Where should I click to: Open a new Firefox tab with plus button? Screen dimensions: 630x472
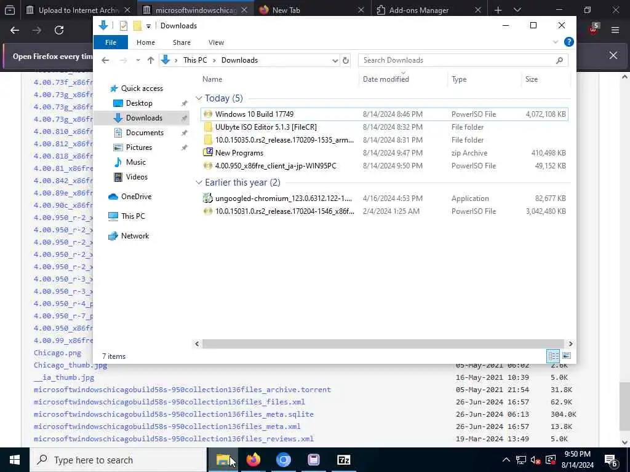pos(498,10)
